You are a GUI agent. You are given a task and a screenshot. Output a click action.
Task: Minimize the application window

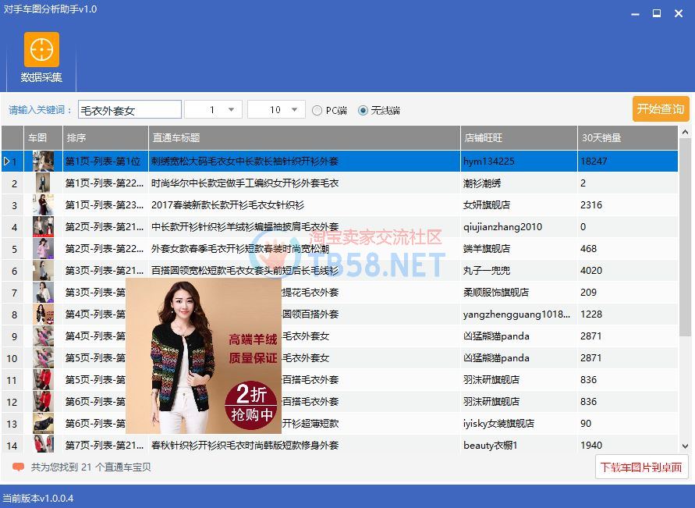(635, 12)
